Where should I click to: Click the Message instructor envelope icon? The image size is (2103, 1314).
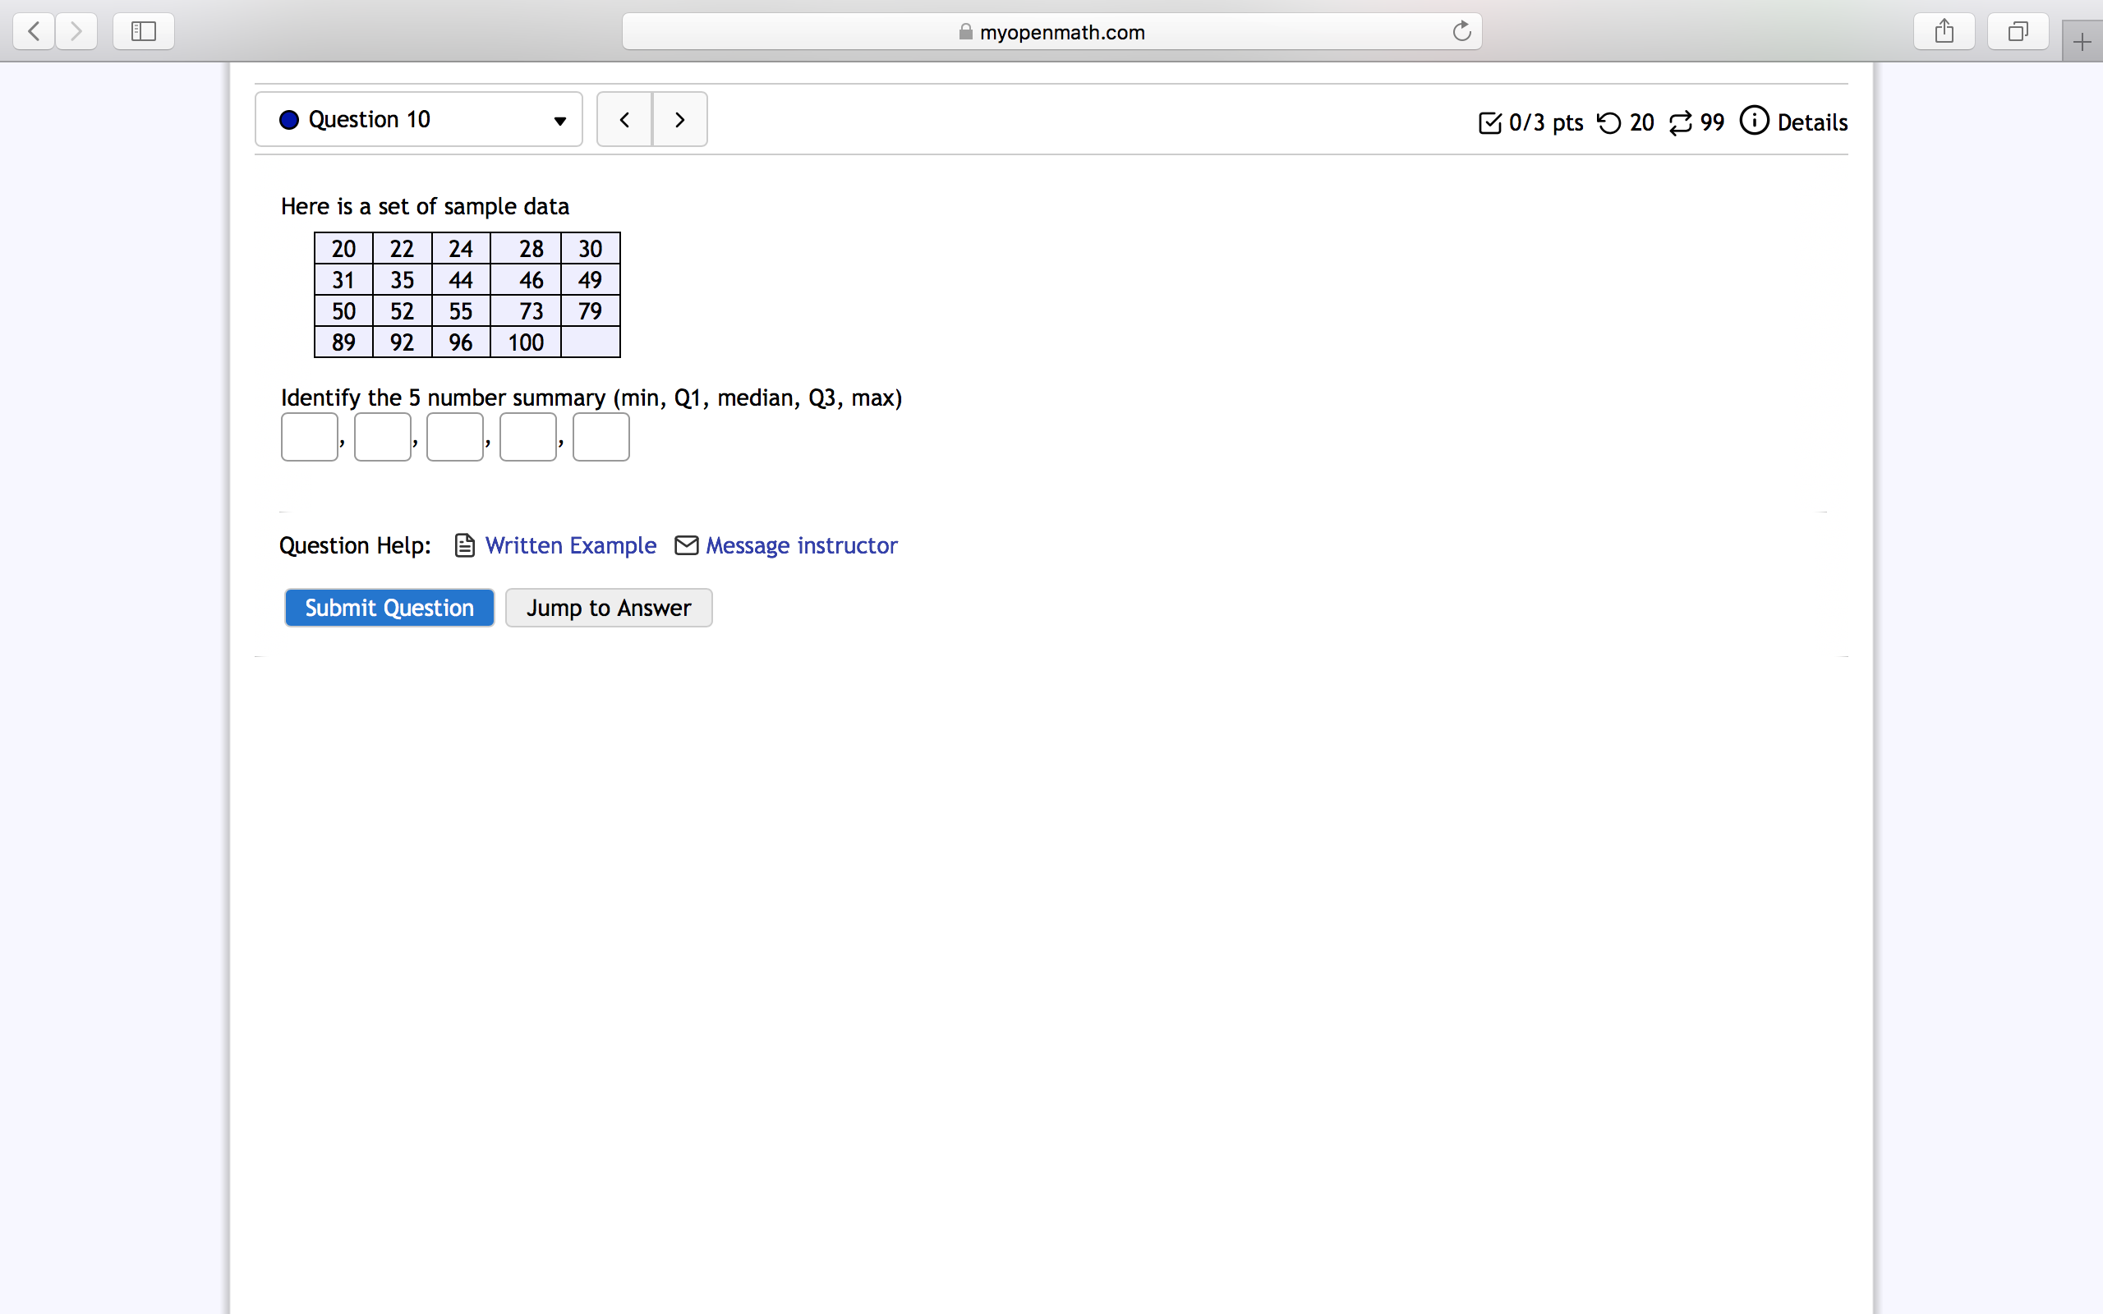coord(688,546)
